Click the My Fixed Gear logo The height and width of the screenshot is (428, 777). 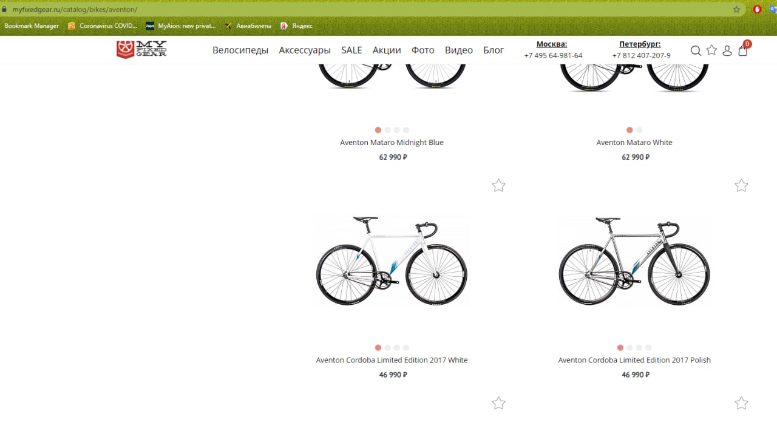coord(141,49)
